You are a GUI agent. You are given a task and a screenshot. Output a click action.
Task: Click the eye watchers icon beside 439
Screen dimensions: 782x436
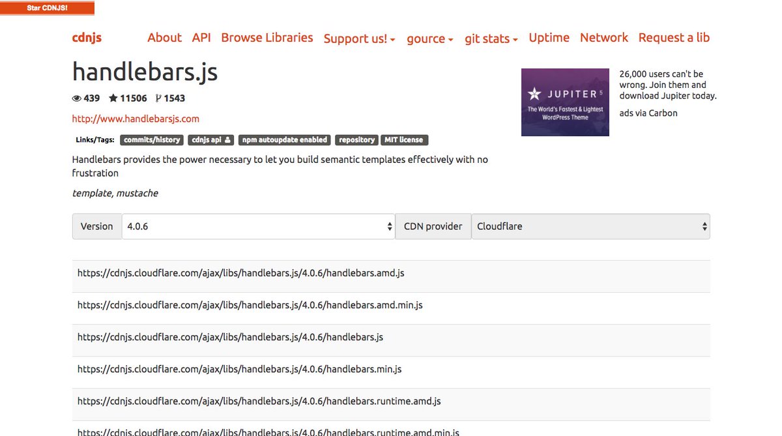click(77, 98)
